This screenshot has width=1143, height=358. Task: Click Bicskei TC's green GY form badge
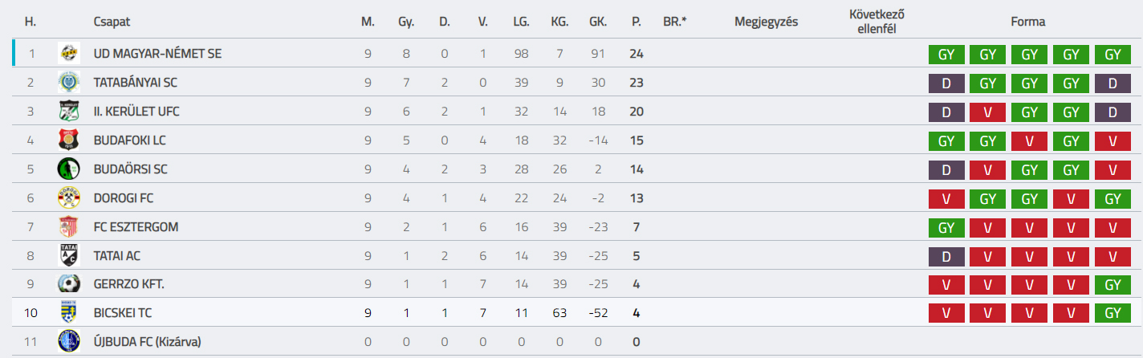[x=1112, y=313]
